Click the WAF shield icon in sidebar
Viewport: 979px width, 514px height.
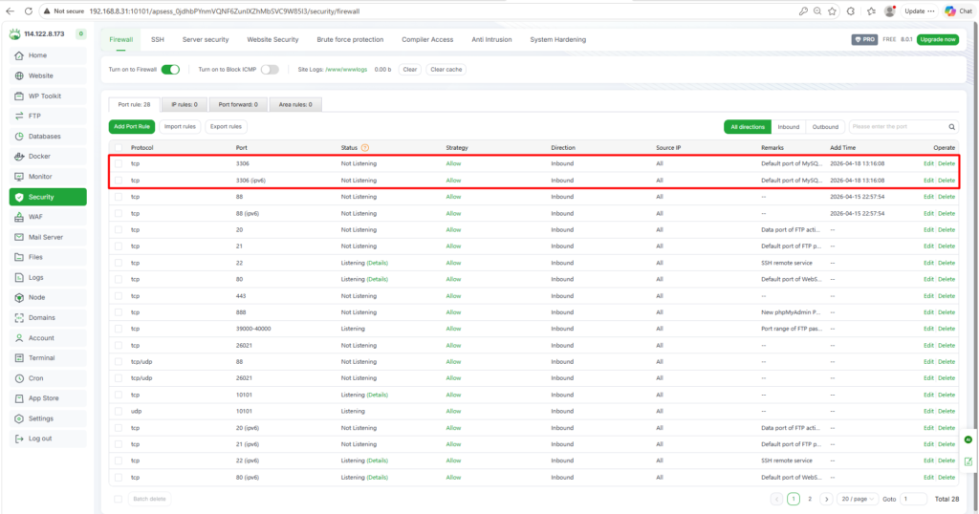coord(20,217)
